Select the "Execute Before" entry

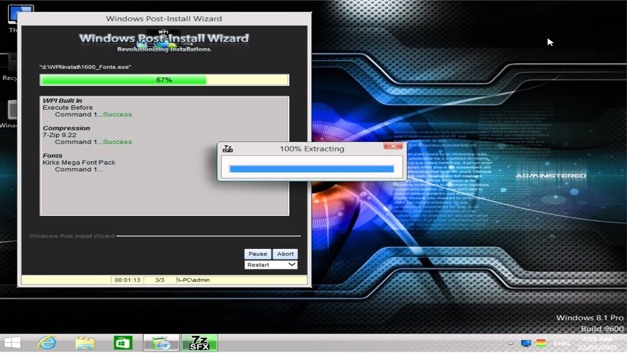tap(68, 107)
